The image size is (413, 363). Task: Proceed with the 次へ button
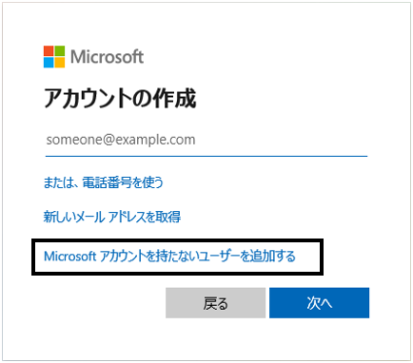pos(319,303)
